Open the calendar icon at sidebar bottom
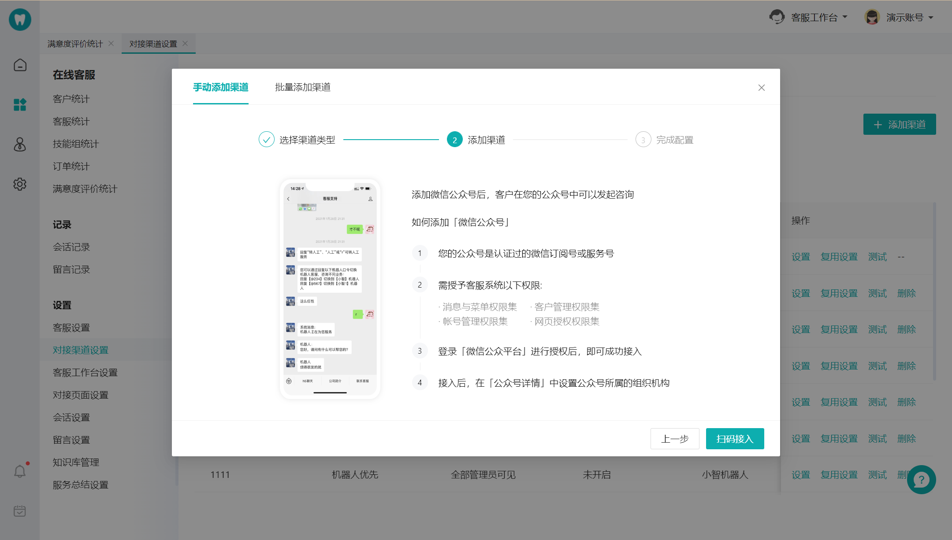This screenshot has width=952, height=540. 20,511
